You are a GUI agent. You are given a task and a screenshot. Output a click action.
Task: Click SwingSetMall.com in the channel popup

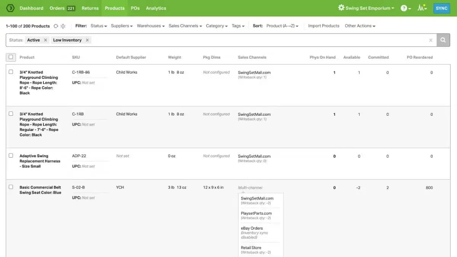click(x=257, y=198)
